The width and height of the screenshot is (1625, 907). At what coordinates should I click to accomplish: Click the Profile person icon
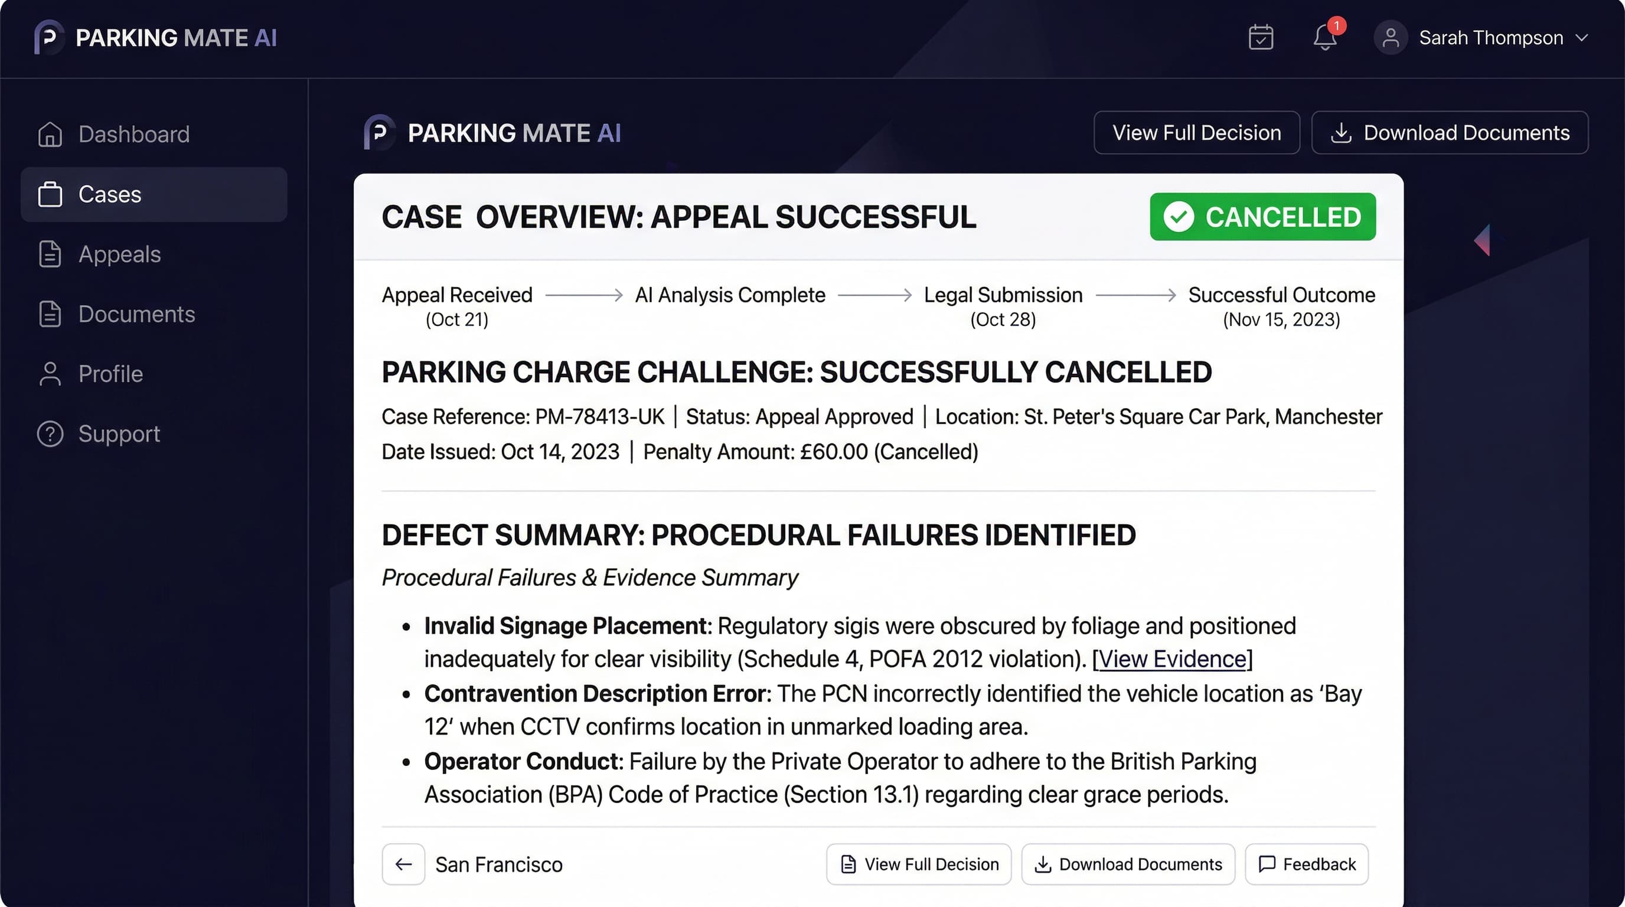pos(50,373)
